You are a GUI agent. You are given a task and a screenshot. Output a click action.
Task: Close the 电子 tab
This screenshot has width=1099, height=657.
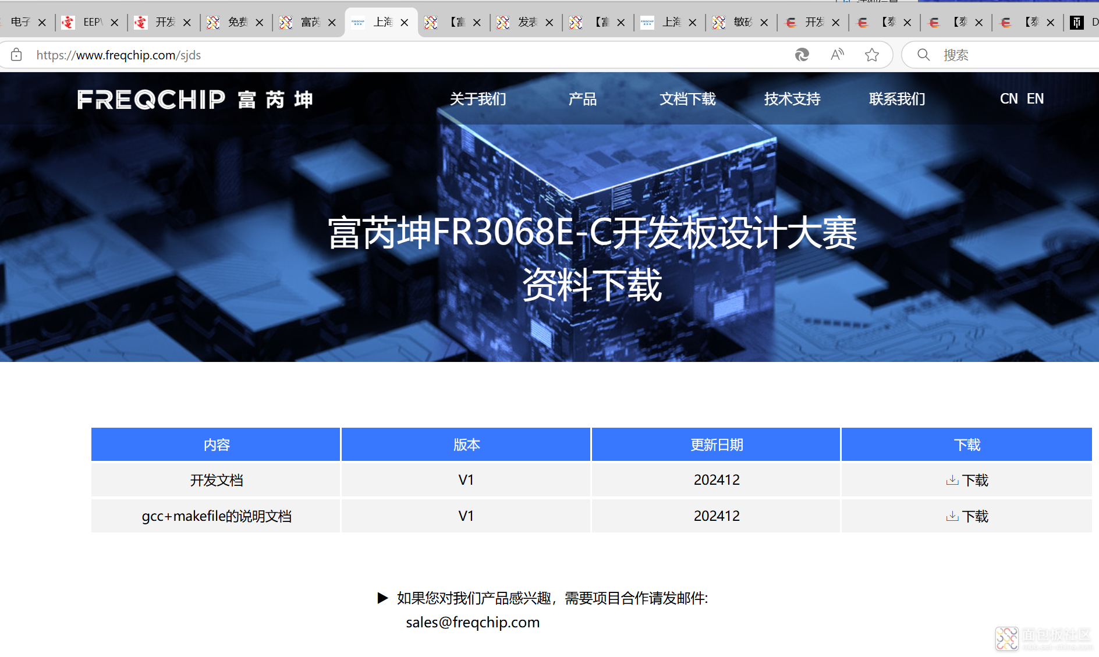click(42, 23)
